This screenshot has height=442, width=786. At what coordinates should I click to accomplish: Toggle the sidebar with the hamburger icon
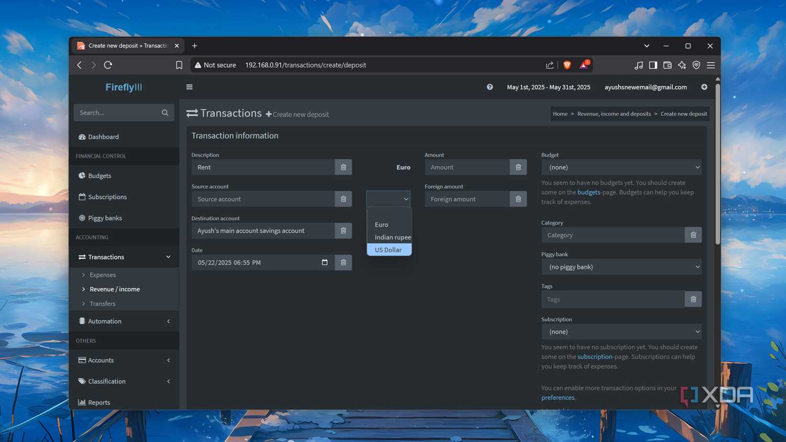(x=189, y=87)
